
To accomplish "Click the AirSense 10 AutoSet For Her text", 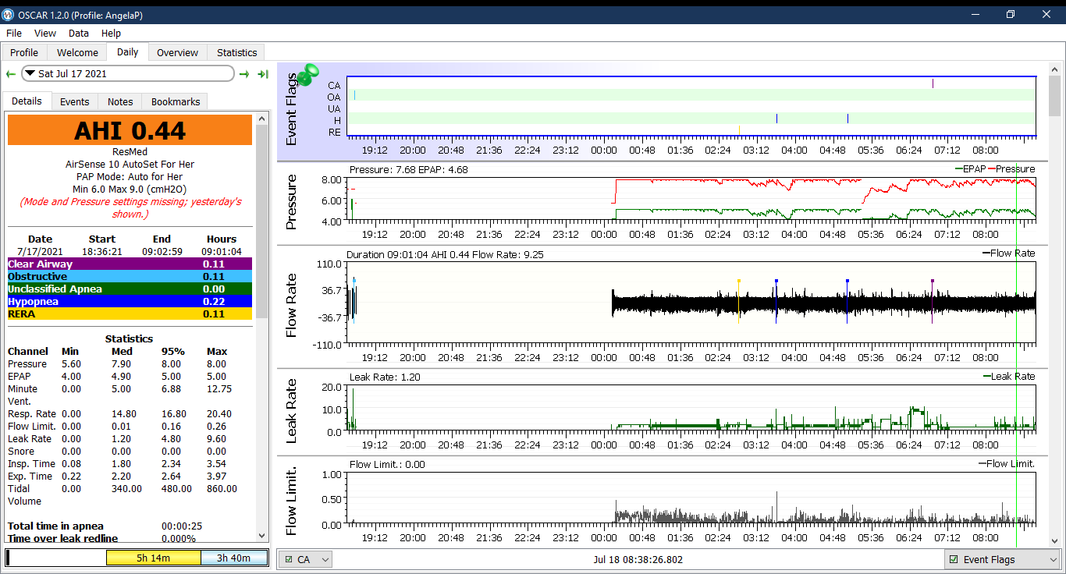I will 130,164.
